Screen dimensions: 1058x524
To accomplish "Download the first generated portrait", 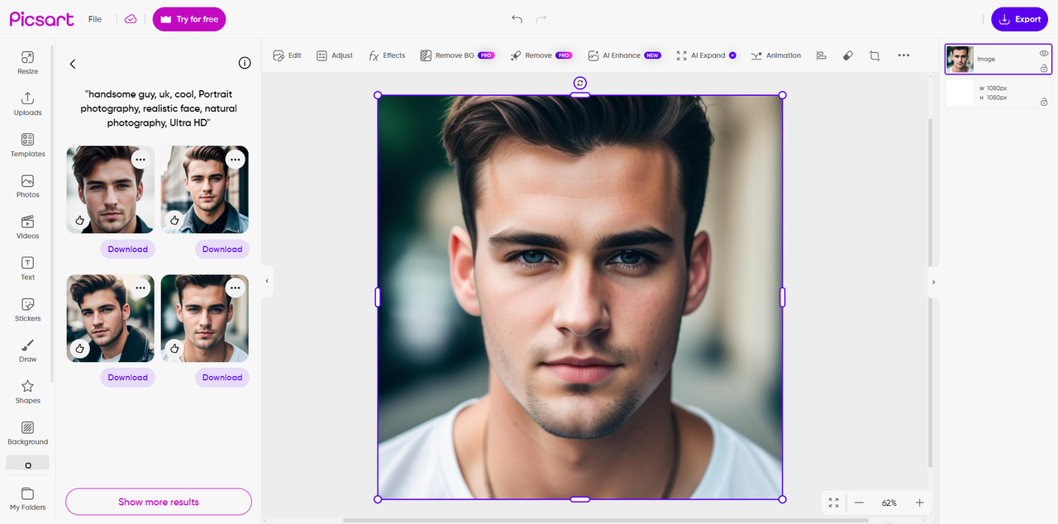I will tap(127, 249).
